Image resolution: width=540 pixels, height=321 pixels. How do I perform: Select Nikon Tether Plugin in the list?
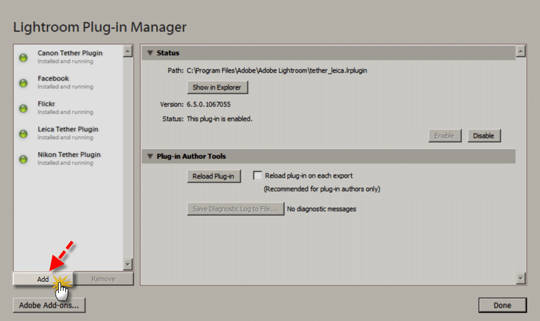tap(68, 158)
